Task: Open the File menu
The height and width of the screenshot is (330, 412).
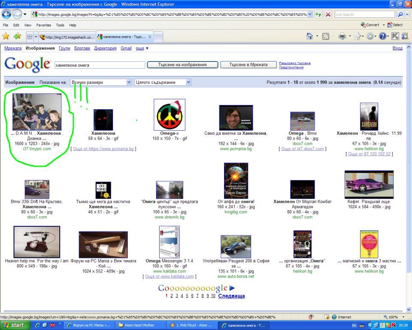Action: point(6,25)
